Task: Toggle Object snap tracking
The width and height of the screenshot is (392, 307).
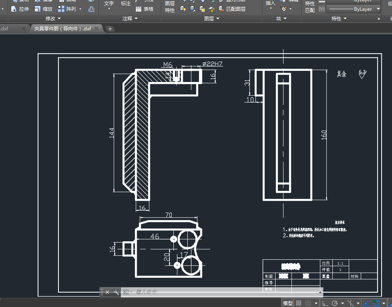Action: click(366, 303)
